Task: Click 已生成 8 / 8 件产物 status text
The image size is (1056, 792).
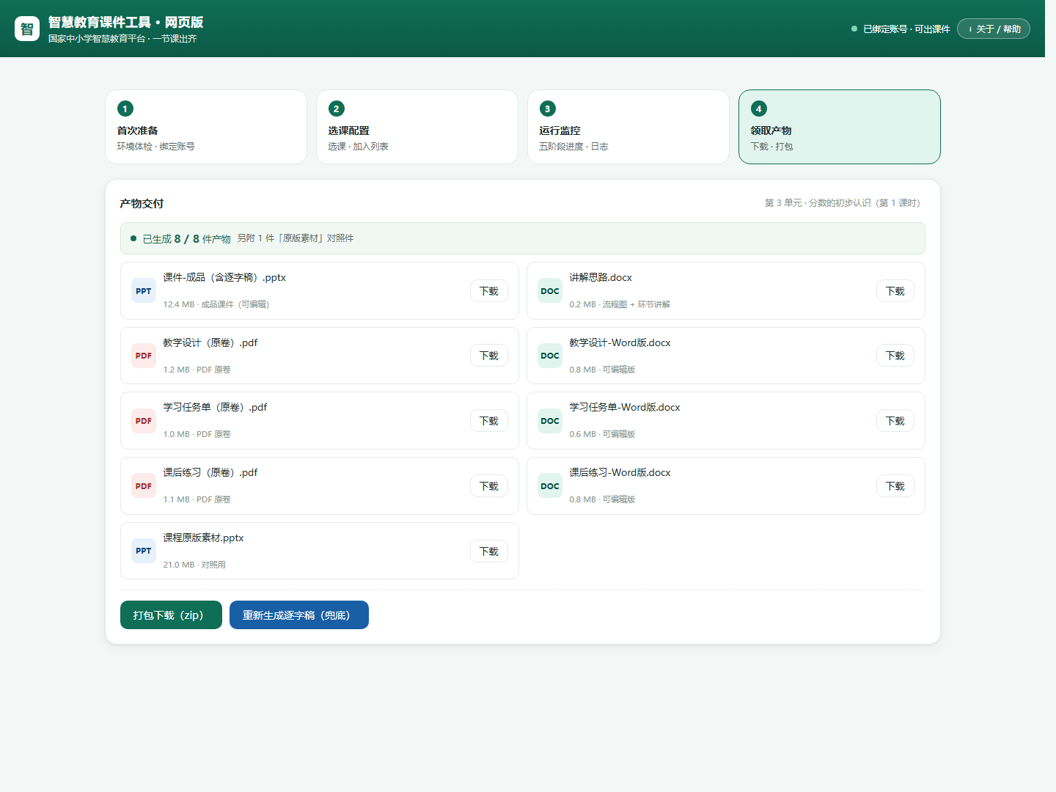Action: point(186,239)
